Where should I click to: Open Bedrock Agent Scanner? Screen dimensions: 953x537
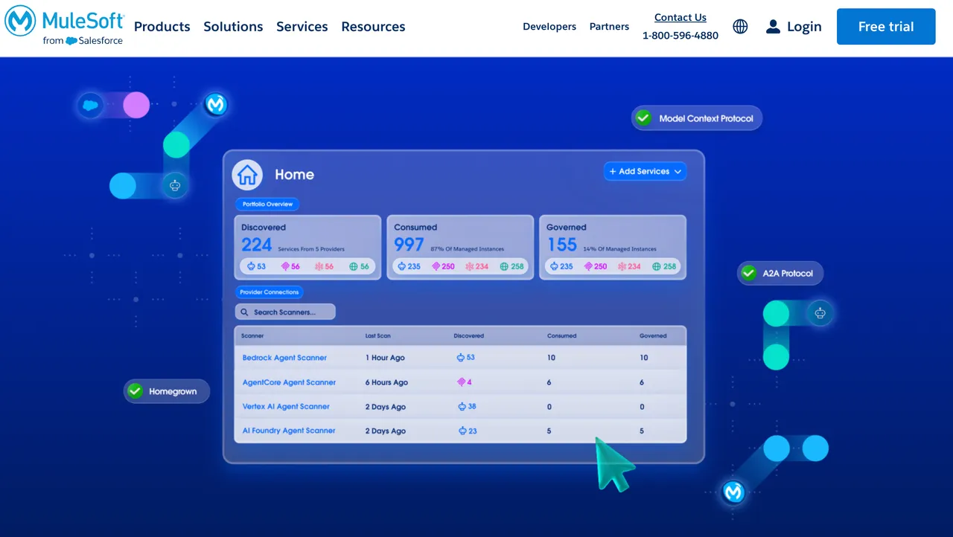point(284,358)
